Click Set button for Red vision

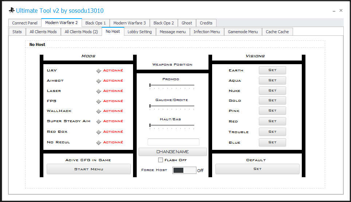pos(272,121)
